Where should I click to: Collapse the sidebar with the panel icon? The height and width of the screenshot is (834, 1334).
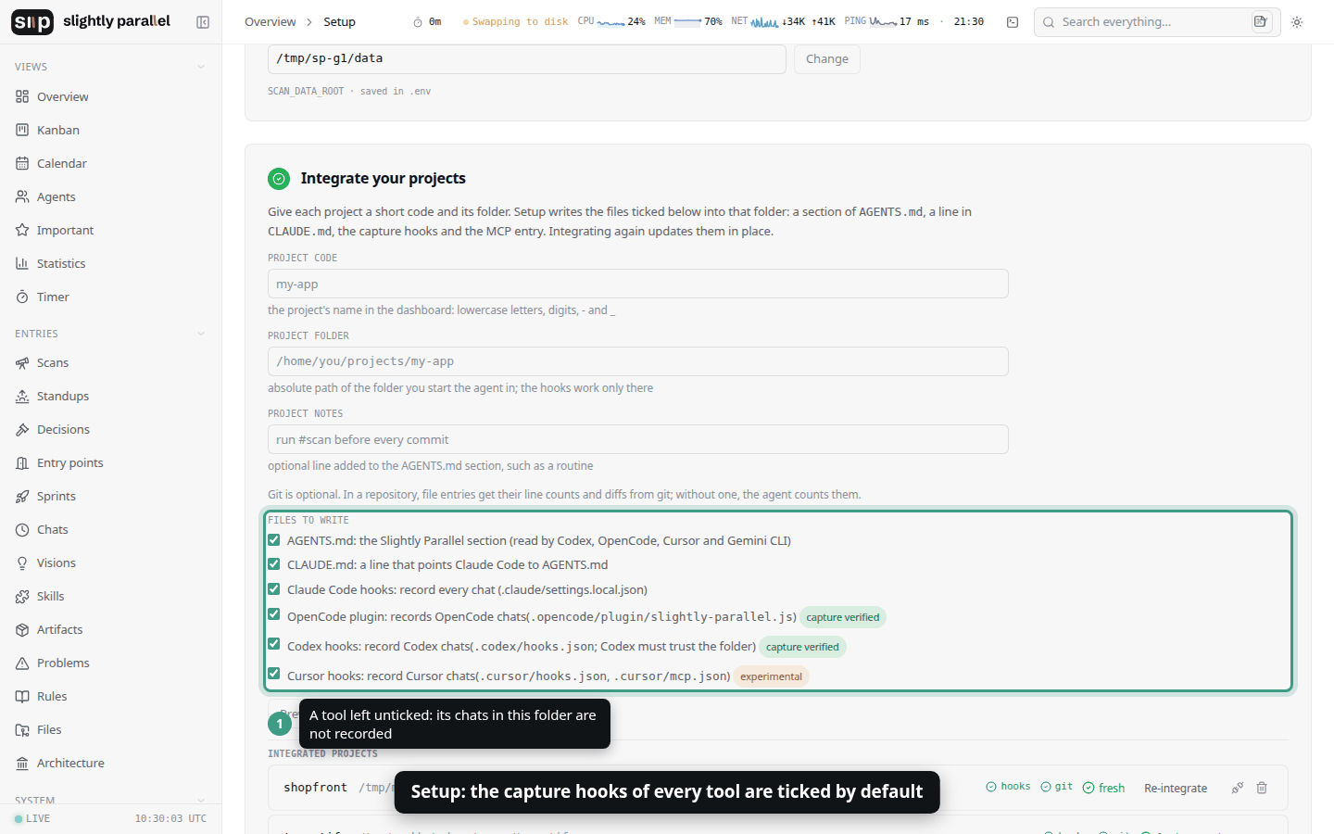(x=203, y=22)
